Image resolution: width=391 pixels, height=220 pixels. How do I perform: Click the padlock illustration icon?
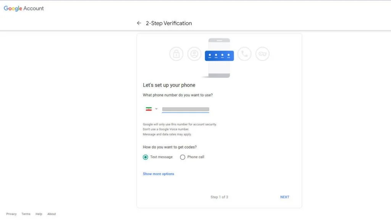coord(176,54)
